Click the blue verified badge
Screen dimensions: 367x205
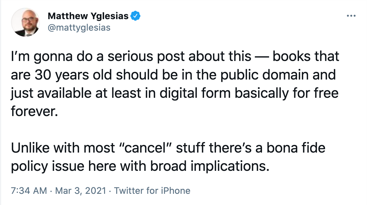click(x=135, y=16)
